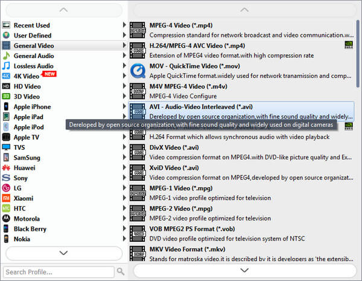The image size is (362, 281).
Task: Click the Recent Used category icon
Action: point(6,25)
